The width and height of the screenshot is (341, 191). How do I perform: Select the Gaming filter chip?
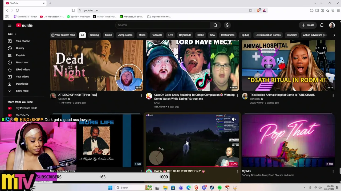(x=94, y=35)
